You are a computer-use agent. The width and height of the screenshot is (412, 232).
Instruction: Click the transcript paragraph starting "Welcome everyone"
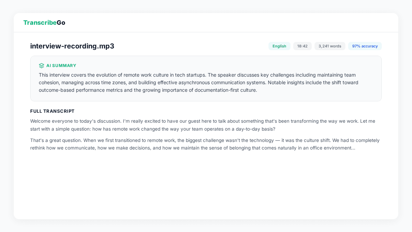(203, 125)
